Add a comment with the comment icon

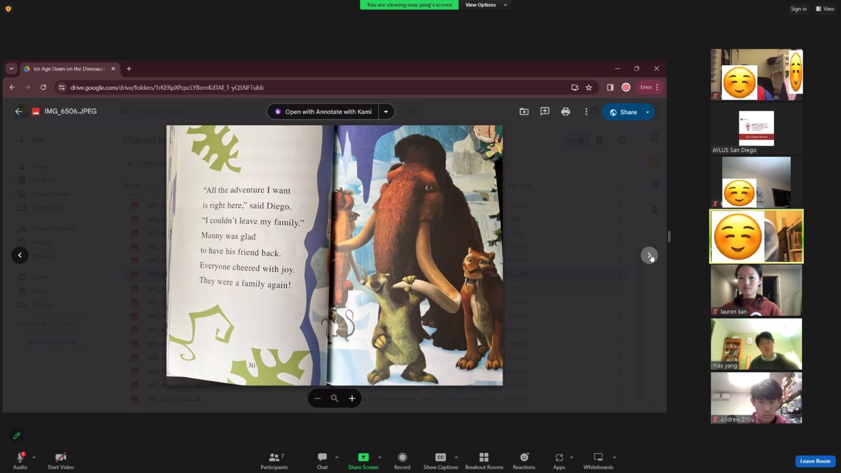coord(545,112)
